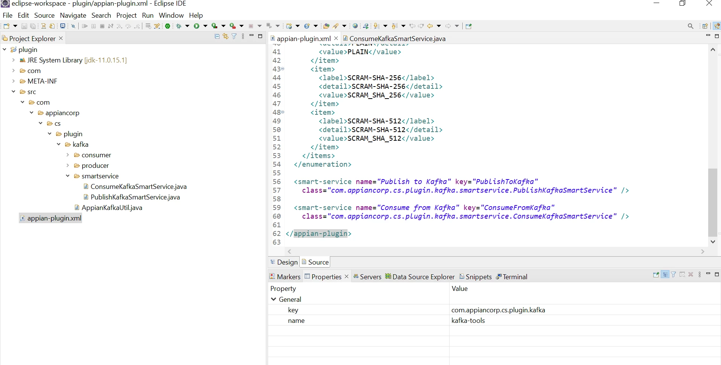
Task: Toggle the active Java EE perspective button
Action: 716,26
